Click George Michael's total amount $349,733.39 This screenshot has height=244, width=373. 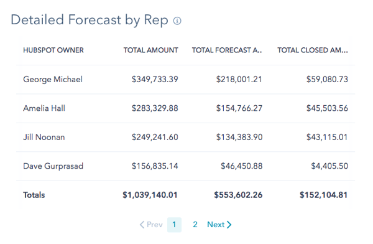coord(155,79)
